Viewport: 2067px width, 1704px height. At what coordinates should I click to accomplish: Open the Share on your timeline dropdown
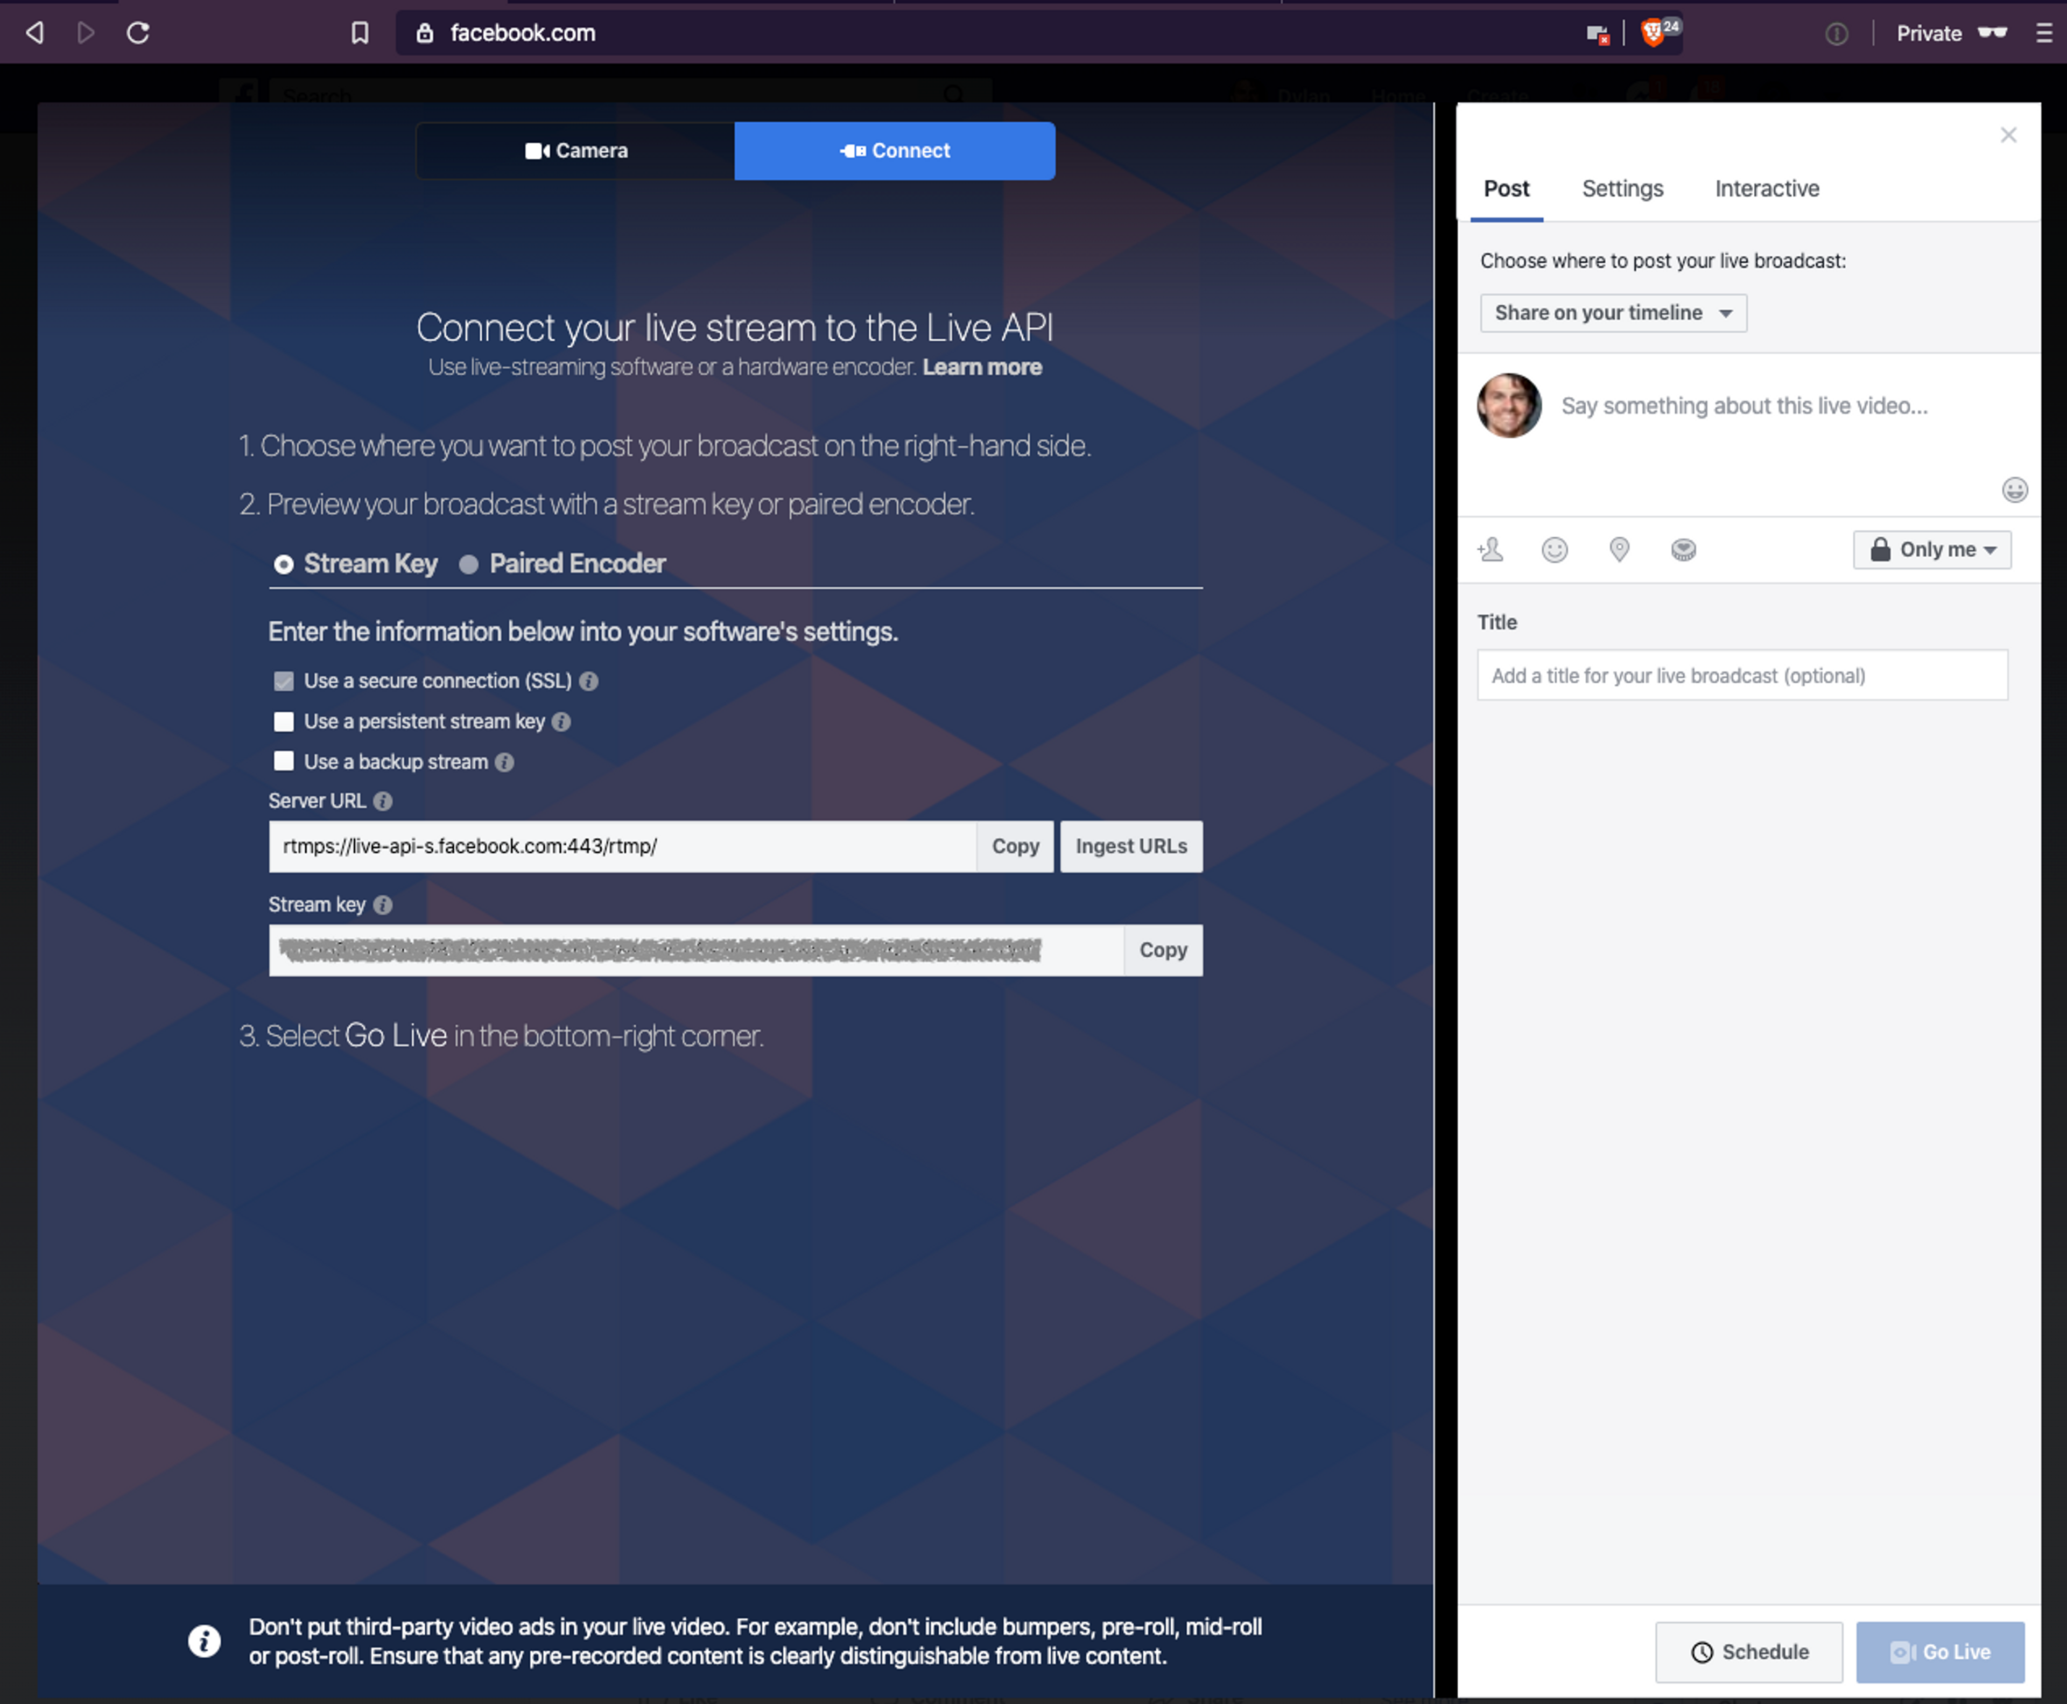pos(1613,313)
